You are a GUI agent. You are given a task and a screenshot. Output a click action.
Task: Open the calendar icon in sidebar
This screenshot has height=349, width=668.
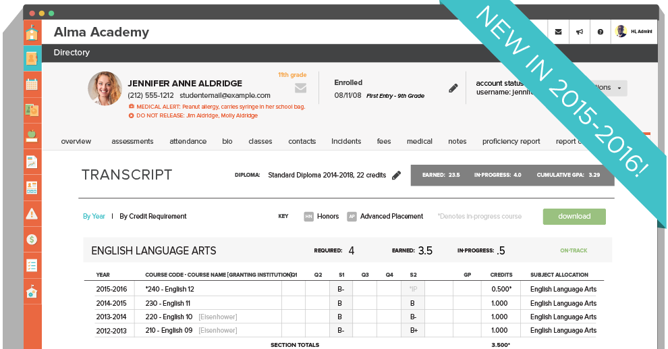pyautogui.click(x=32, y=84)
